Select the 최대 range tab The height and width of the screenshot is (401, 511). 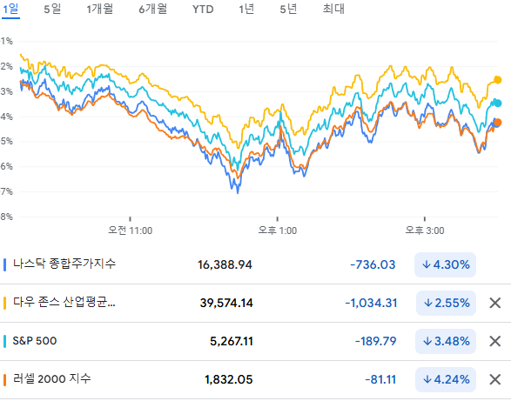pos(333,9)
